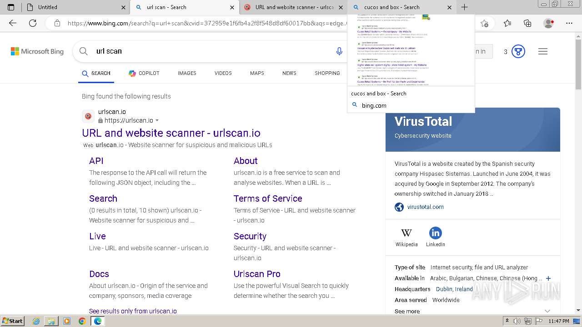
Task: Open media player taskbar icon
Action: (x=67, y=321)
